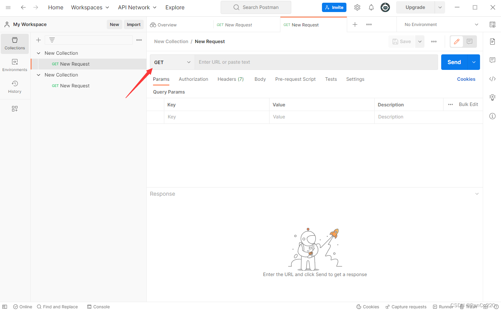
Task: Open the Send options dropdown arrow
Action: 474,62
